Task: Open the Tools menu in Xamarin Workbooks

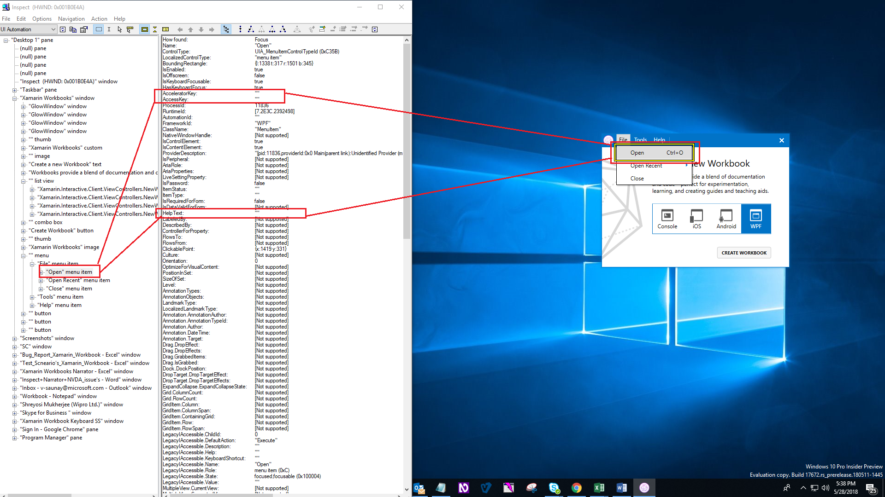Action: click(x=640, y=139)
